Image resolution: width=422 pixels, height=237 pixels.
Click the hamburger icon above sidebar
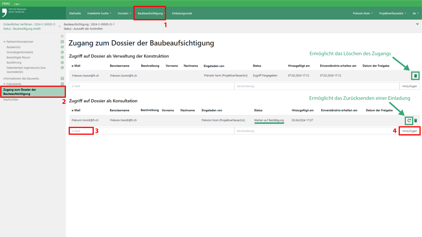click(x=62, y=36)
